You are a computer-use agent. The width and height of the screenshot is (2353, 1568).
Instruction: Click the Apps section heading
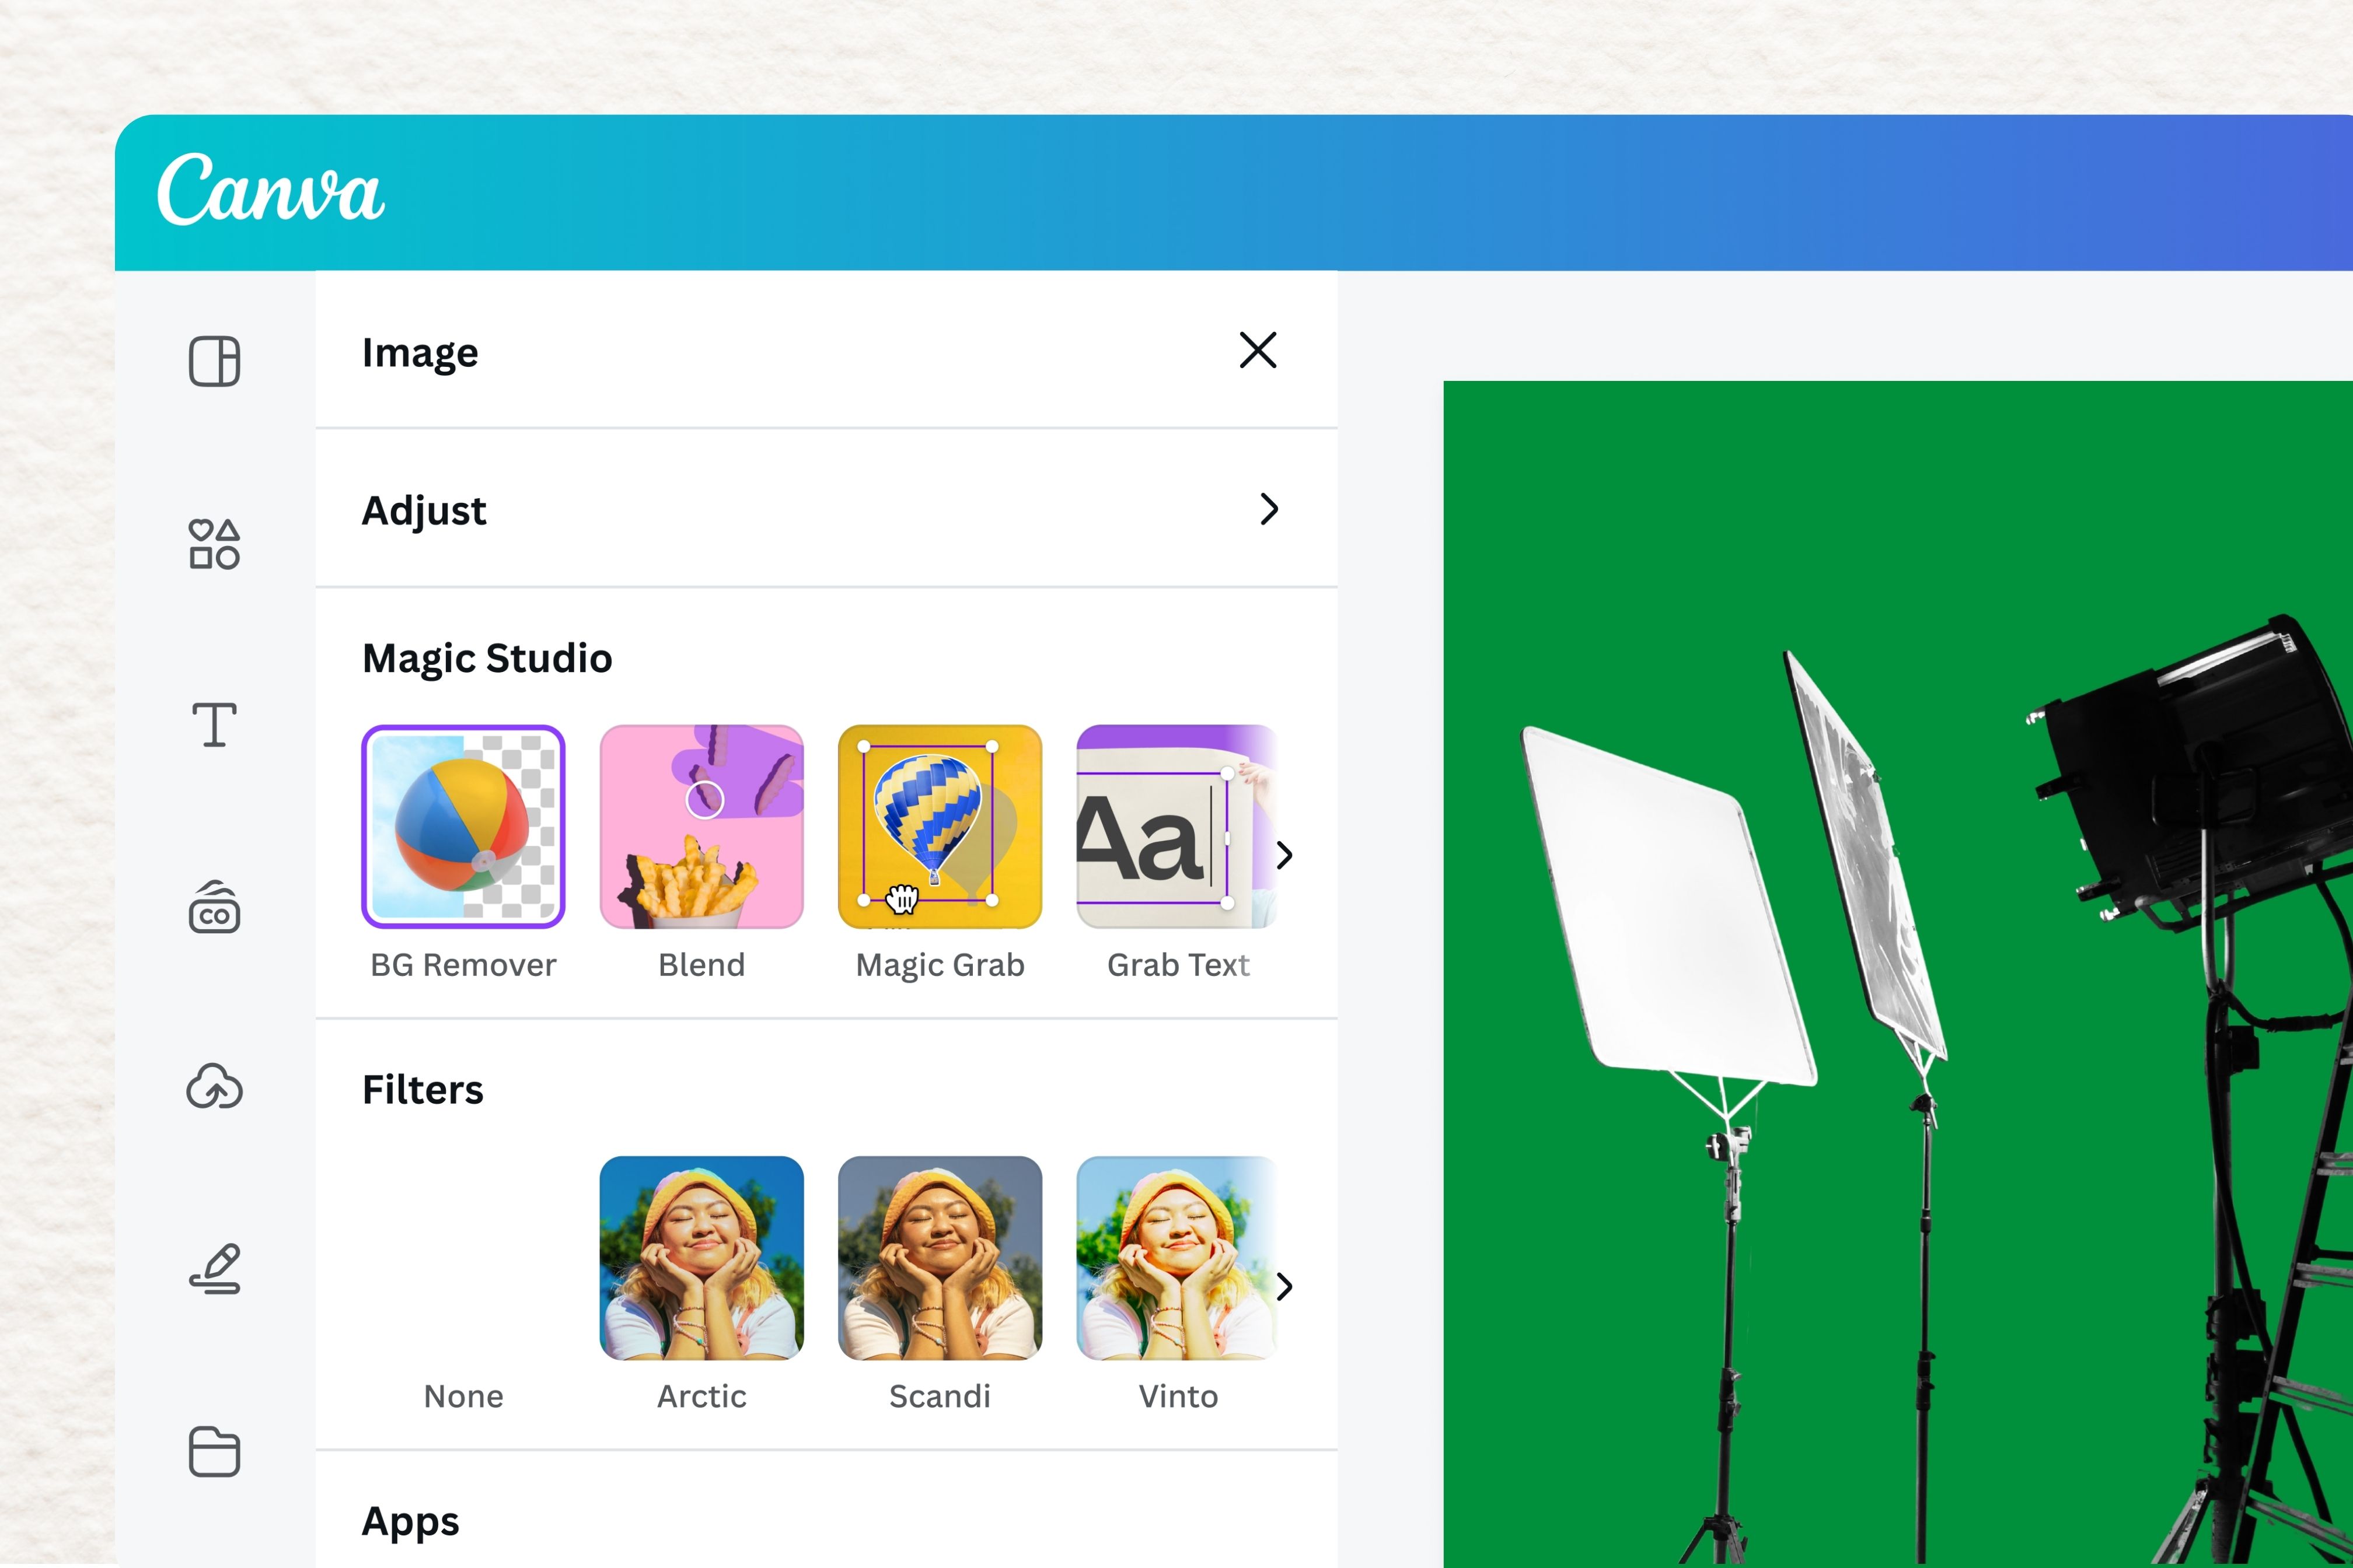tap(410, 1522)
